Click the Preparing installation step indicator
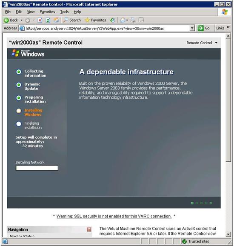 [x=19, y=98]
